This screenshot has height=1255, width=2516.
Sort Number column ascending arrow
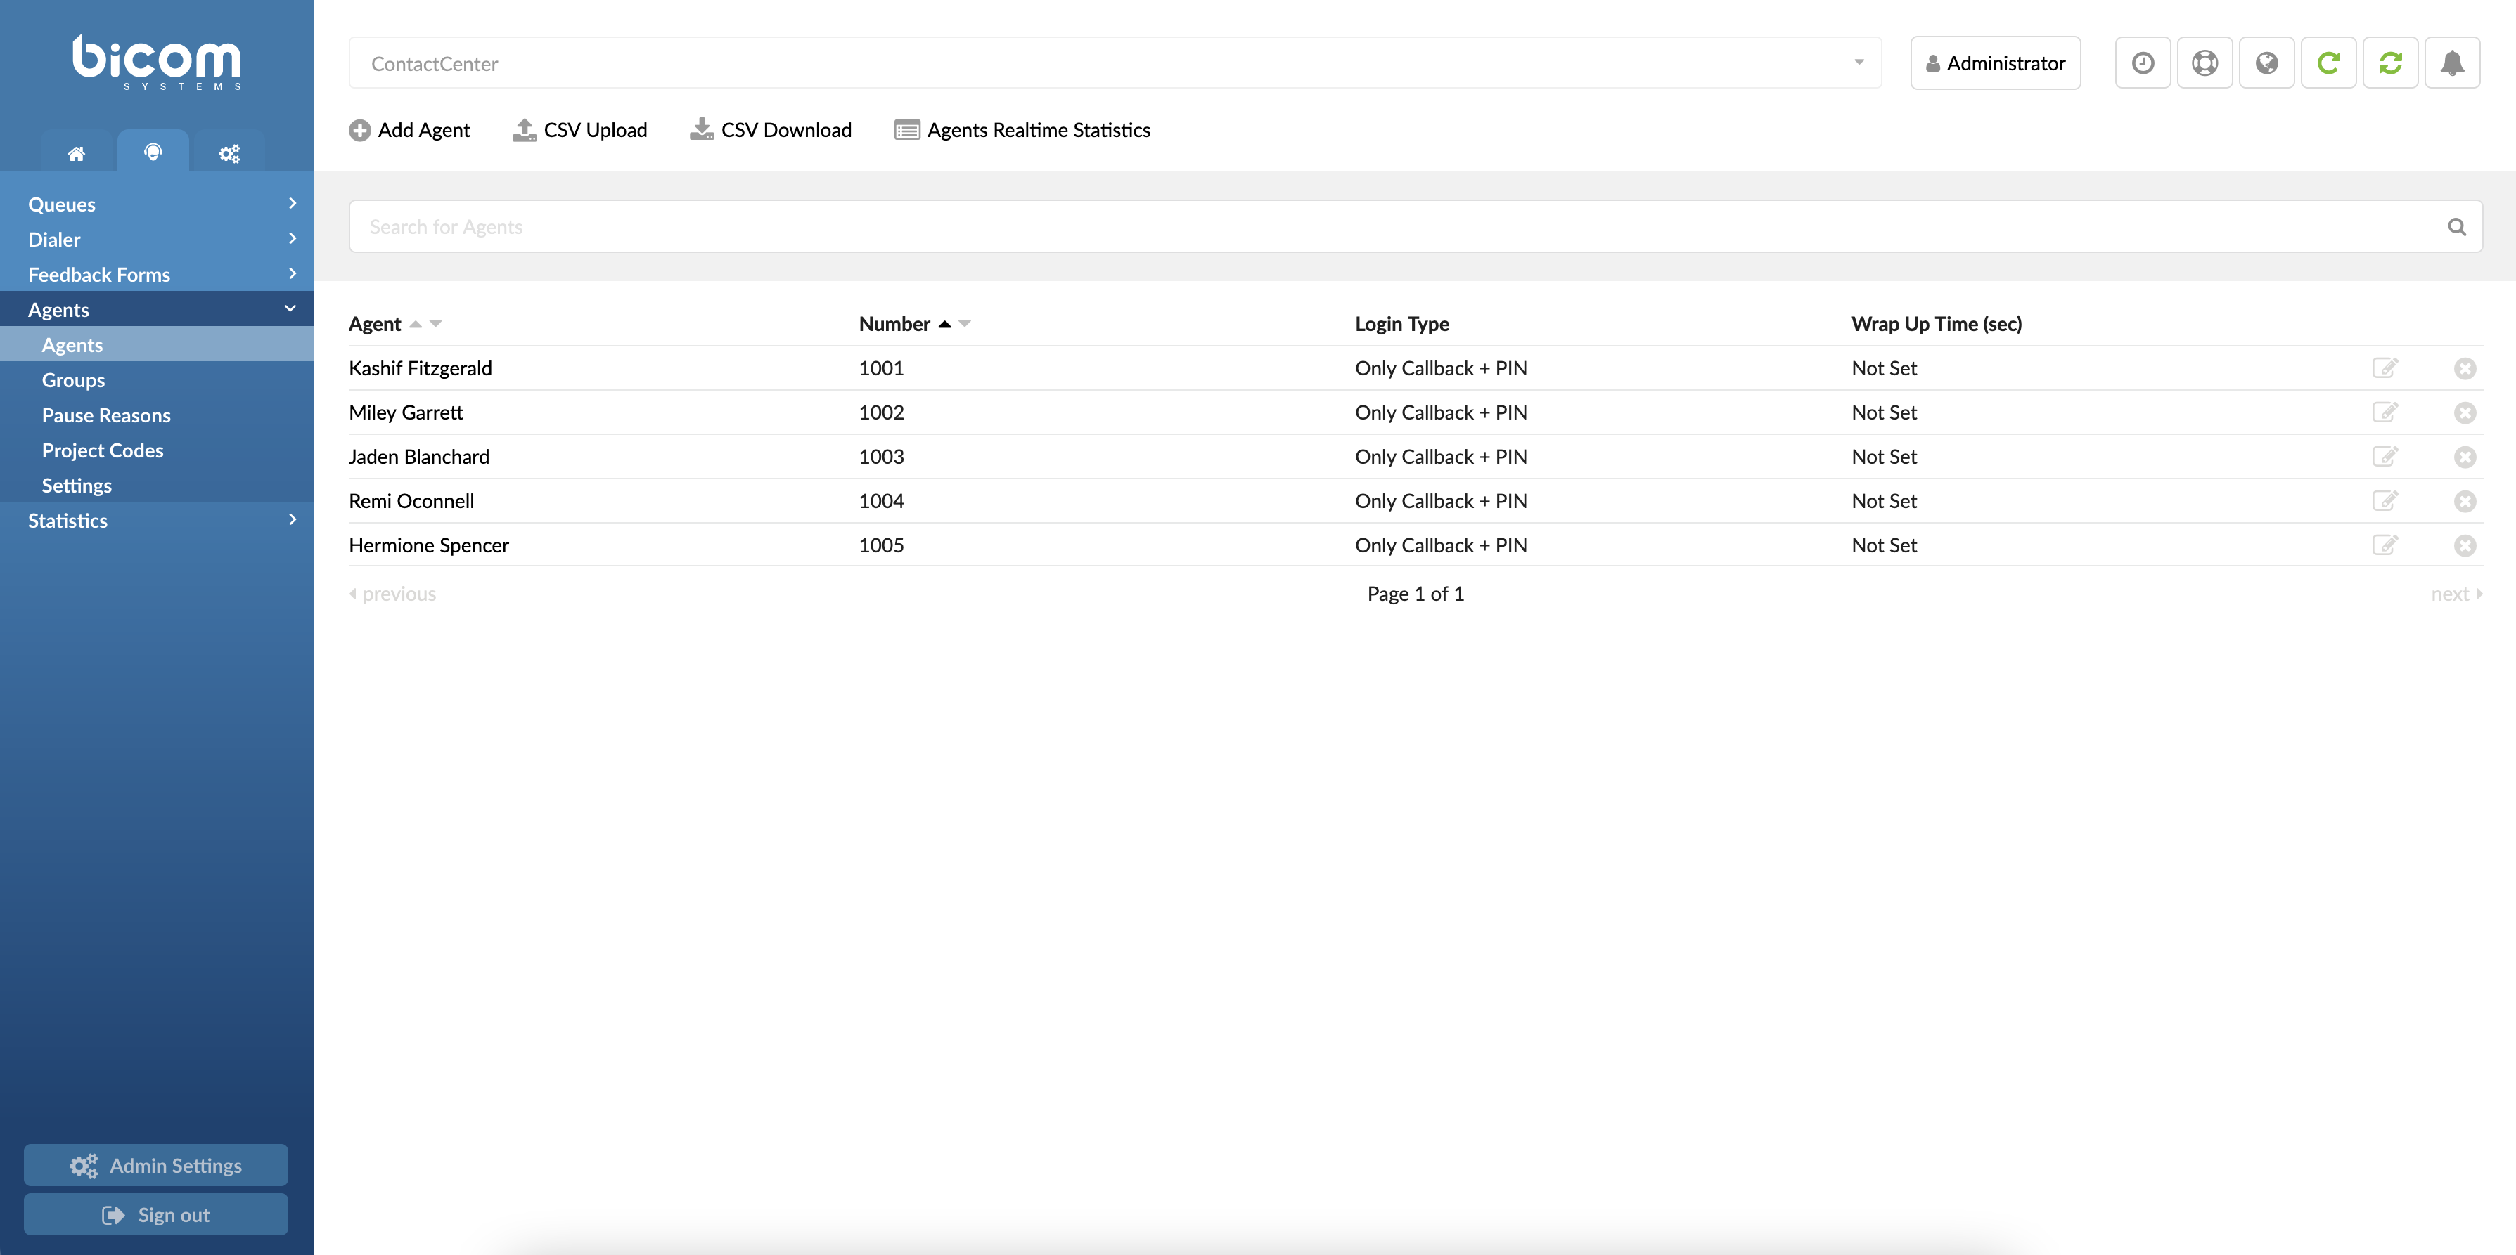(x=944, y=324)
